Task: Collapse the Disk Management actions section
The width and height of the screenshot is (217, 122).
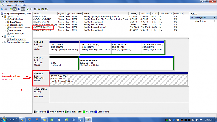Action: [215, 18]
